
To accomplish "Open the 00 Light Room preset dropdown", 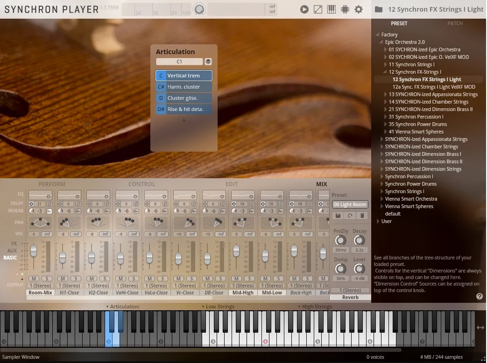I will coord(350,204).
